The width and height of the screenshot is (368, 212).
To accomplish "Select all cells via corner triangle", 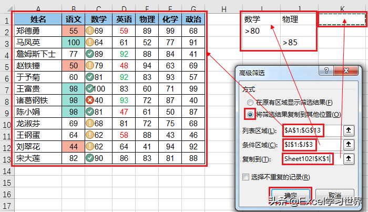I will pyautogui.click(x=9, y=9).
